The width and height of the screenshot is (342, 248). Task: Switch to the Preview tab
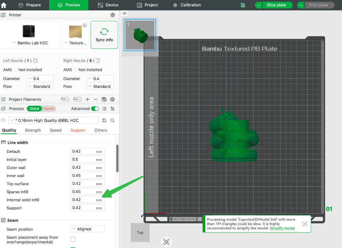tap(69, 5)
